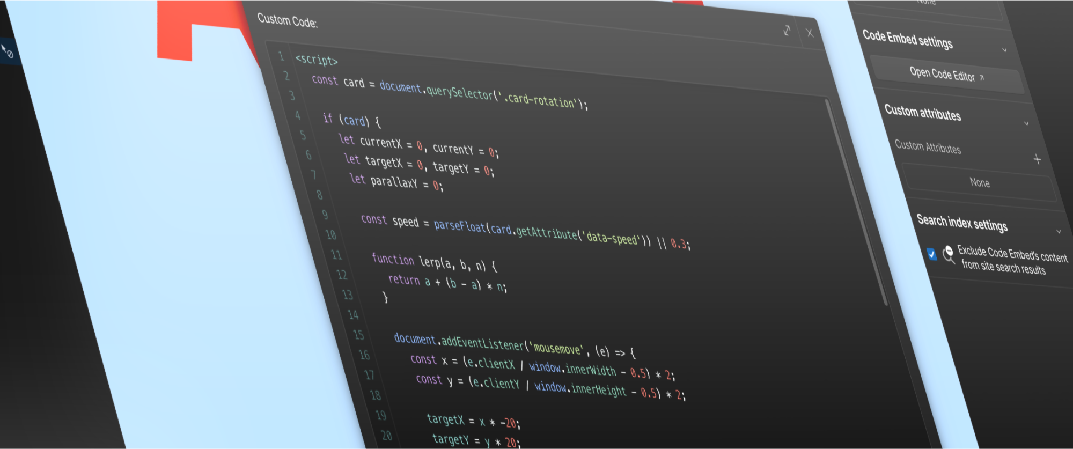
Task: Select the cursor tool icon at left edge
Action: (x=7, y=51)
